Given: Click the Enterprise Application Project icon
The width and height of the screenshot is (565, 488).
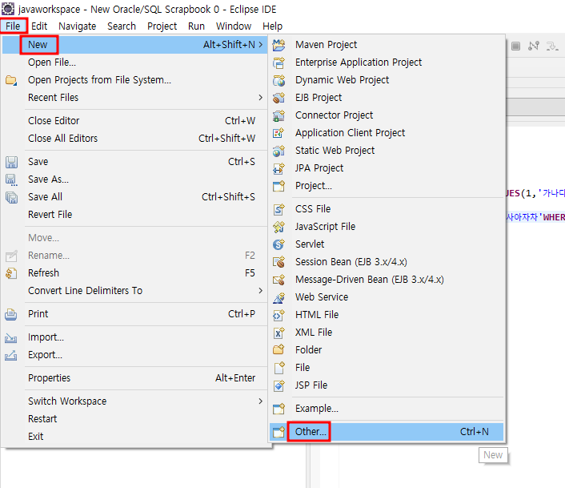Looking at the screenshot, I should point(278,63).
